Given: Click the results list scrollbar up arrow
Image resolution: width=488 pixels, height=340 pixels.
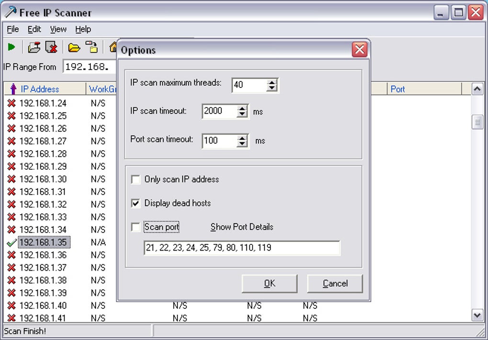Looking at the screenshot, I should tap(477, 89).
